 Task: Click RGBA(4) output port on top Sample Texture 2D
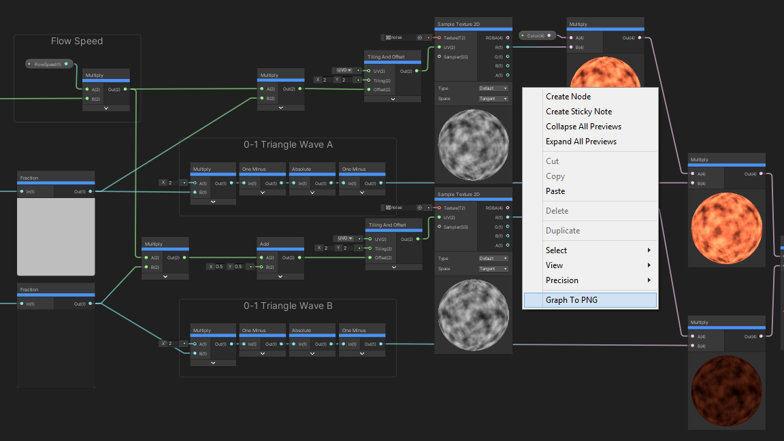(x=508, y=37)
